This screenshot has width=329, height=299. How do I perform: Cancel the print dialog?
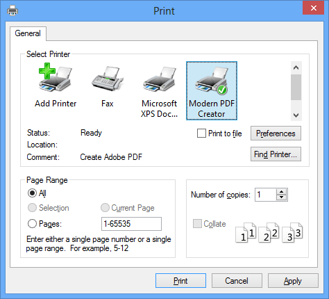[237, 281]
